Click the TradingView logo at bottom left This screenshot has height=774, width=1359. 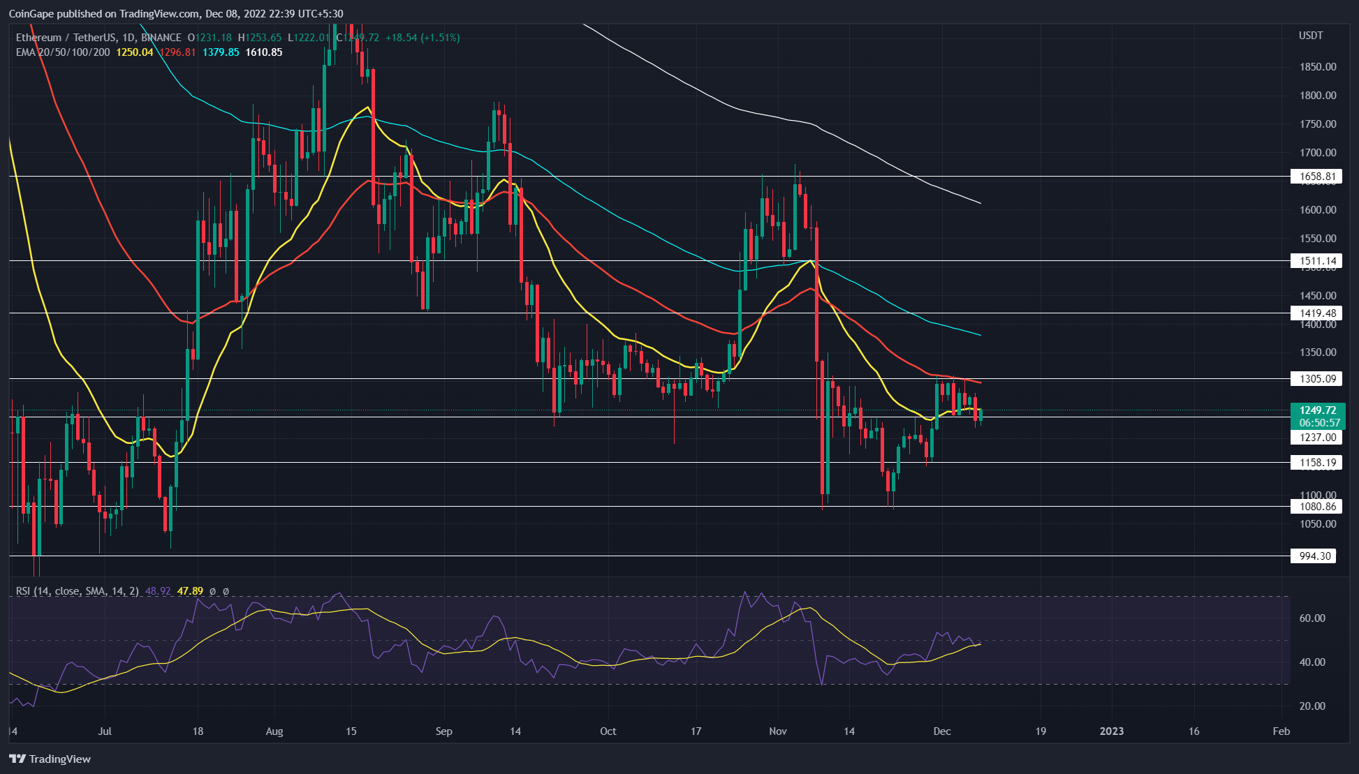50,759
